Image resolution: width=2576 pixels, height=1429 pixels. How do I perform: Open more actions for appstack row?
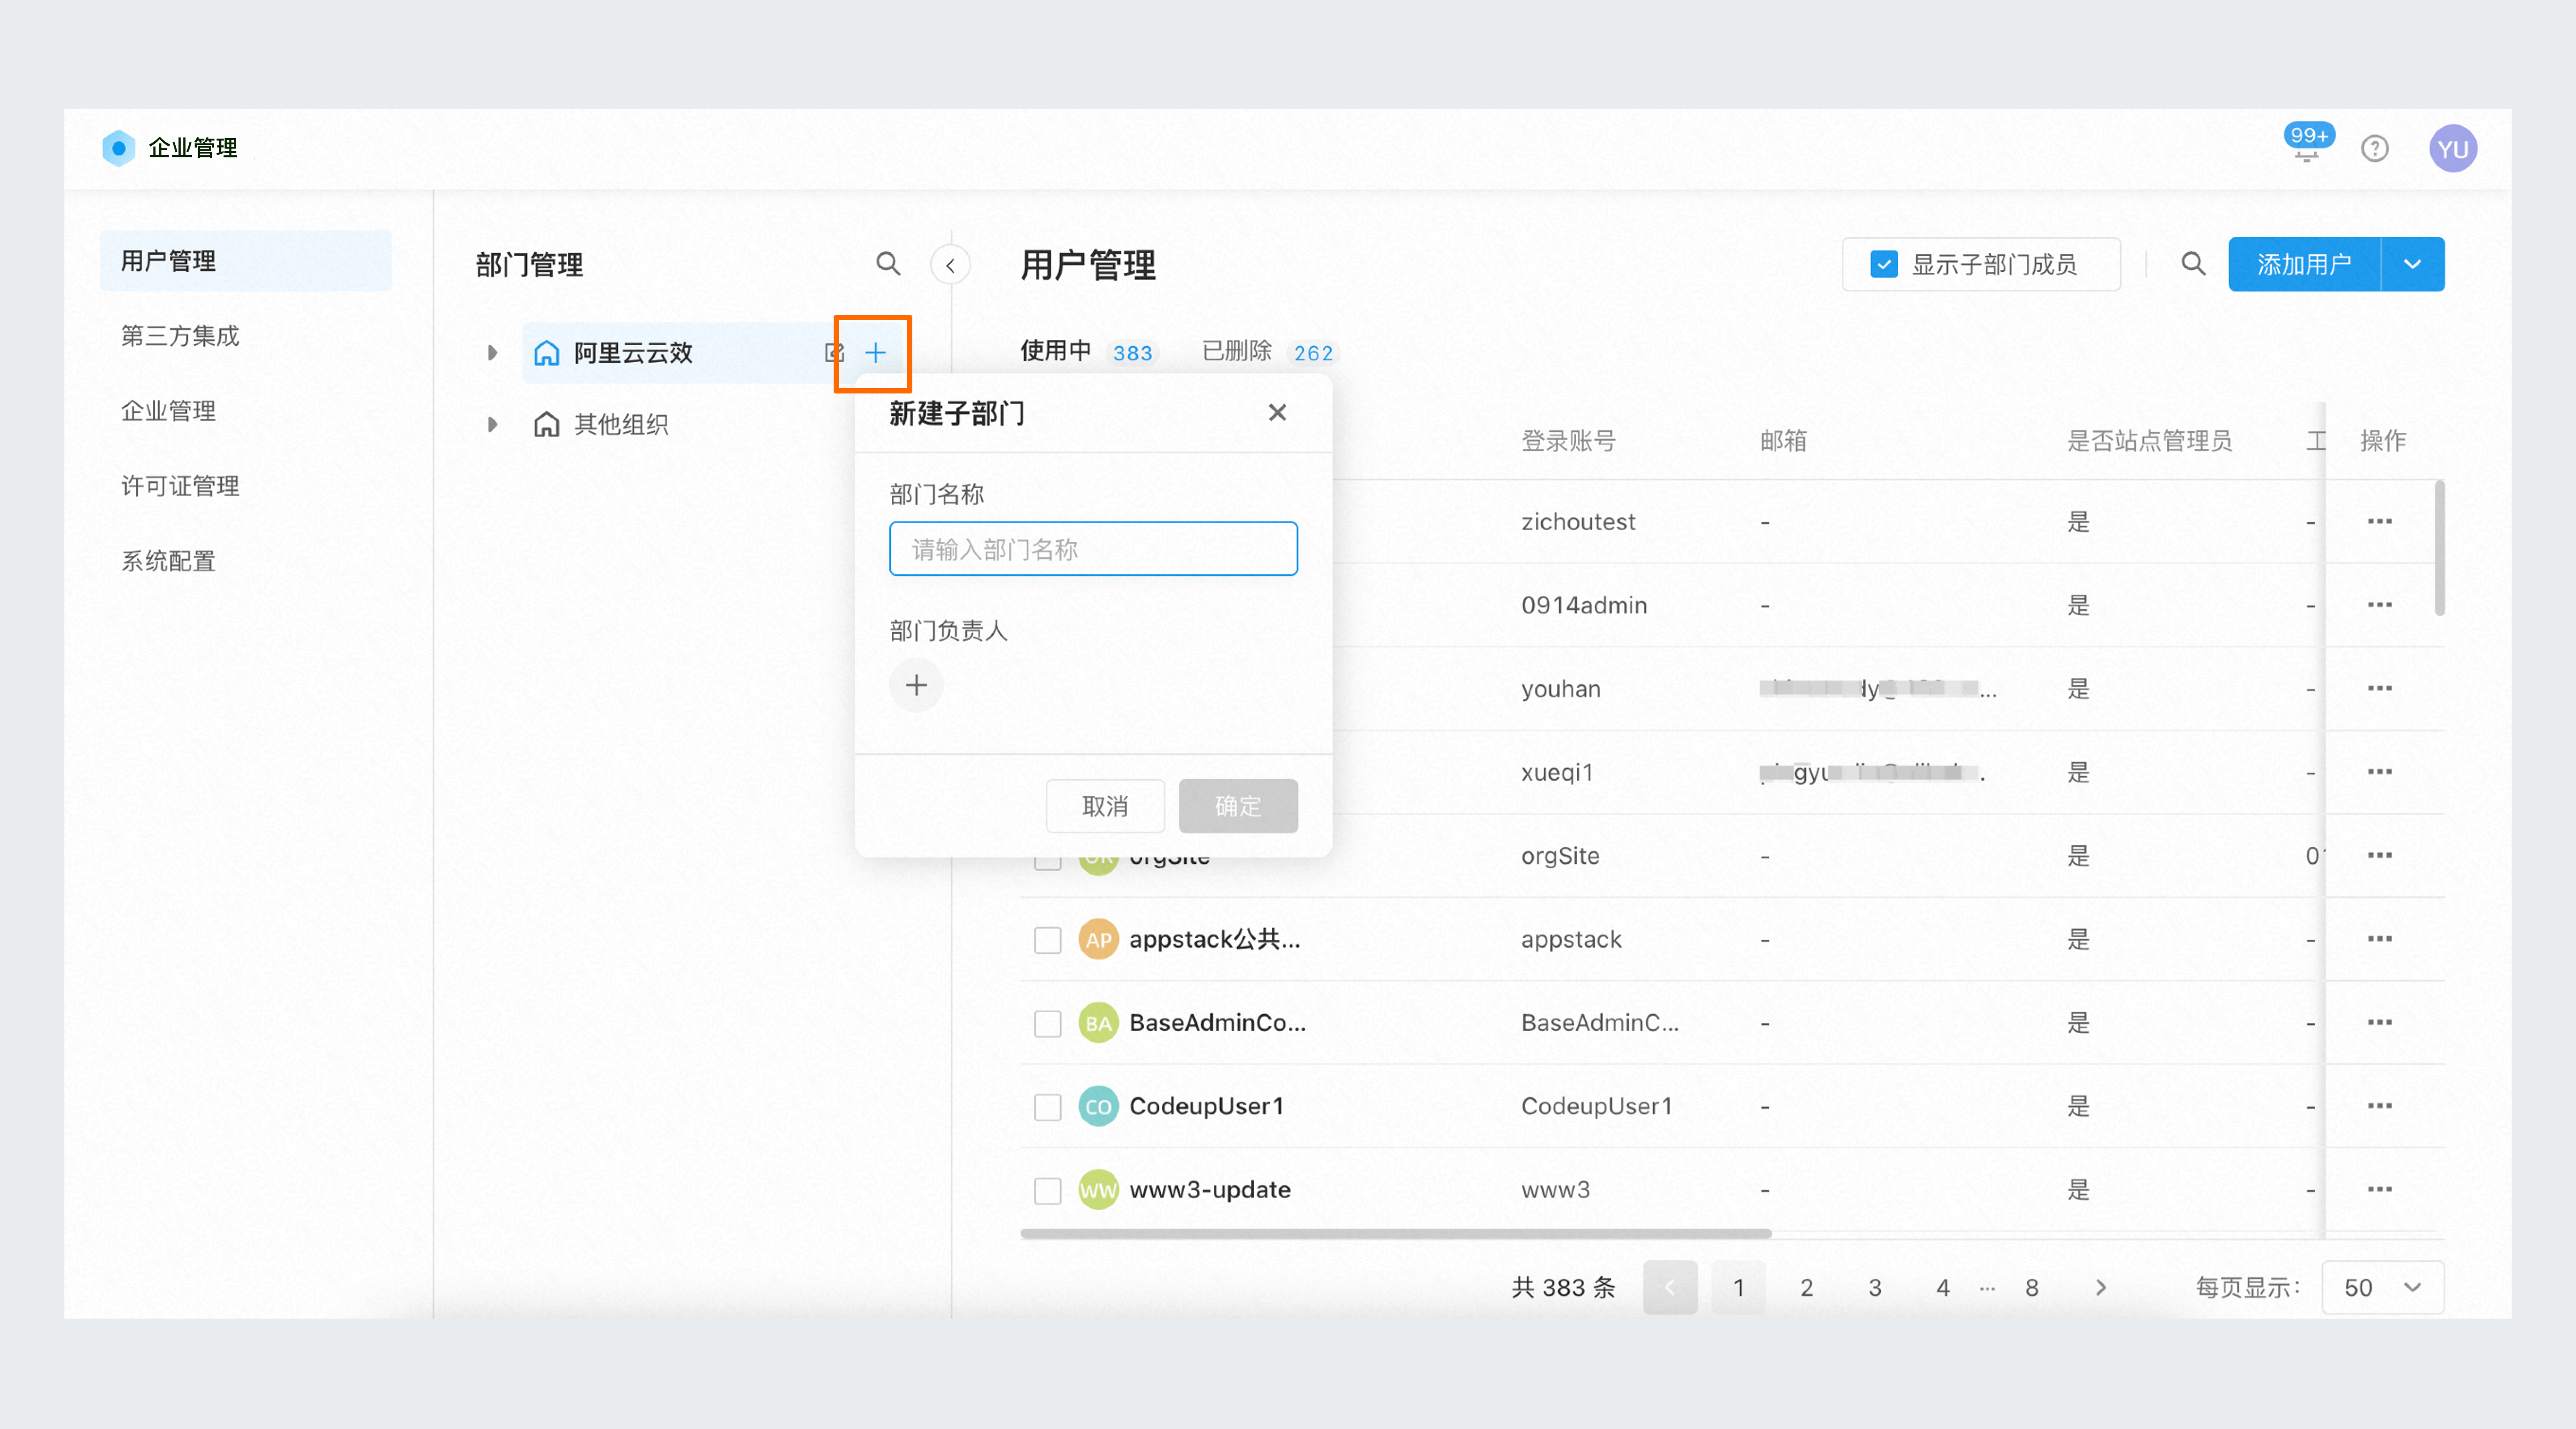coord(2380,939)
